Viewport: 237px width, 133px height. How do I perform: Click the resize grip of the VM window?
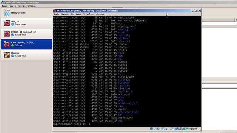click(x=200, y=129)
